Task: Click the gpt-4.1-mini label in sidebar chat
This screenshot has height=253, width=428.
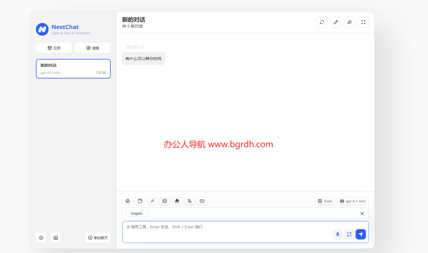Action: click(50, 73)
